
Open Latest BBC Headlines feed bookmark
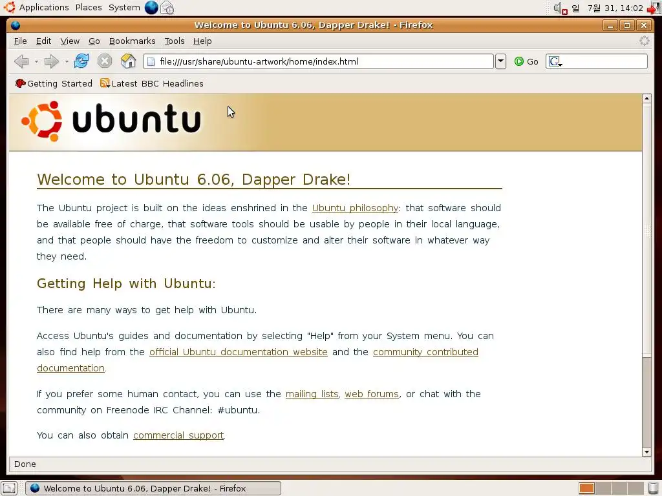coord(151,83)
